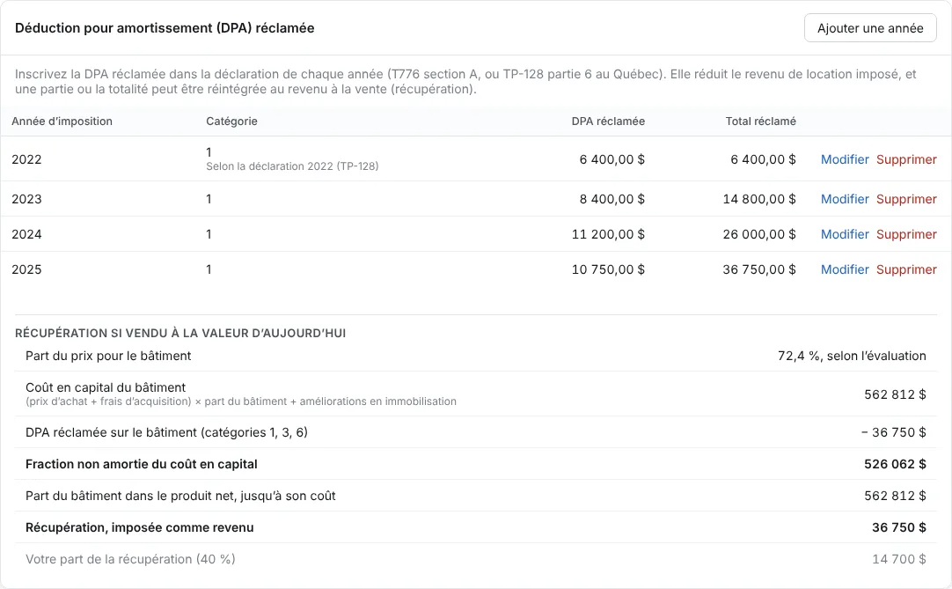Click the Récupération, imposée comme revenu label
Viewport: 952px width, 589px height.
pos(140,527)
